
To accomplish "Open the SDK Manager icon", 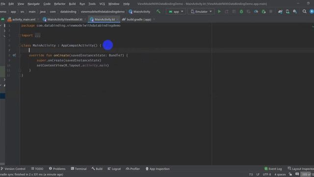I will [x=295, y=12].
